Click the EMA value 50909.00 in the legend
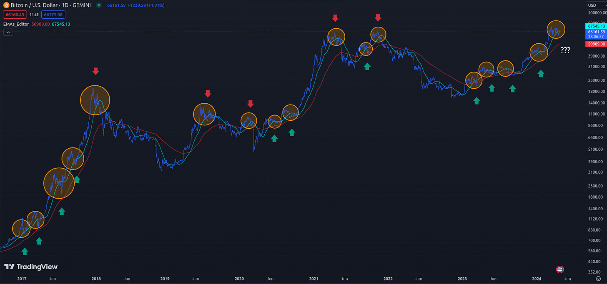Viewport: 607px width, 284px height. 40,24
